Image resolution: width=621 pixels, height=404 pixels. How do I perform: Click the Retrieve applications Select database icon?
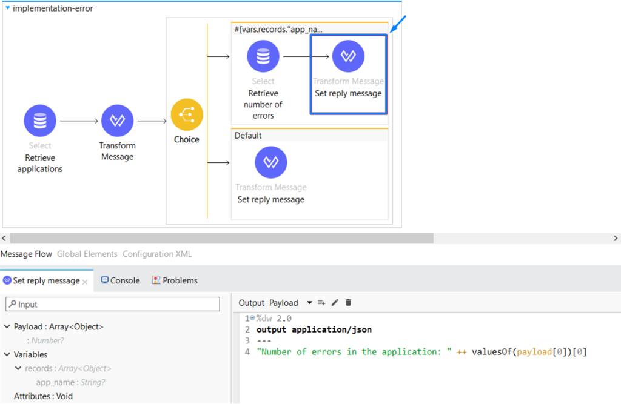coord(40,121)
